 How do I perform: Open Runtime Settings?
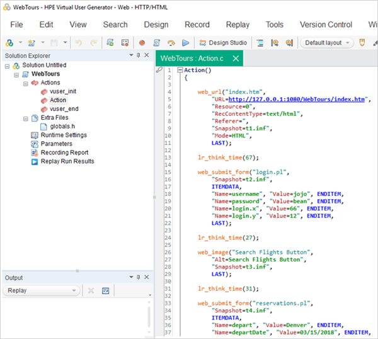pos(64,135)
